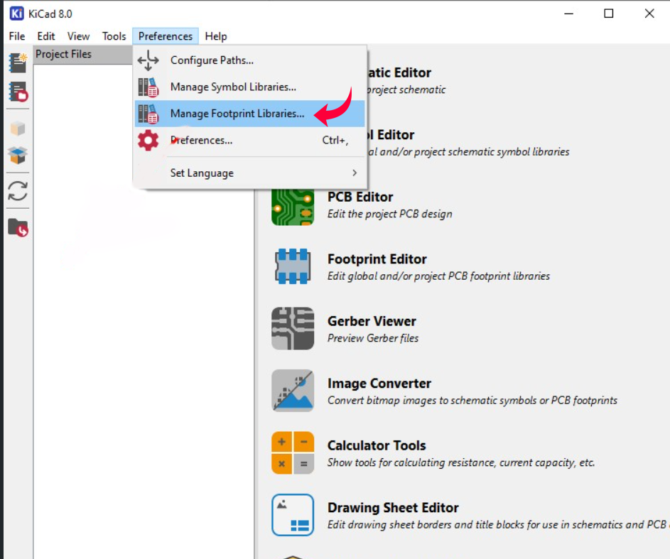
Task: Click the Drawing Sheet Editor title
Action: coord(393,508)
